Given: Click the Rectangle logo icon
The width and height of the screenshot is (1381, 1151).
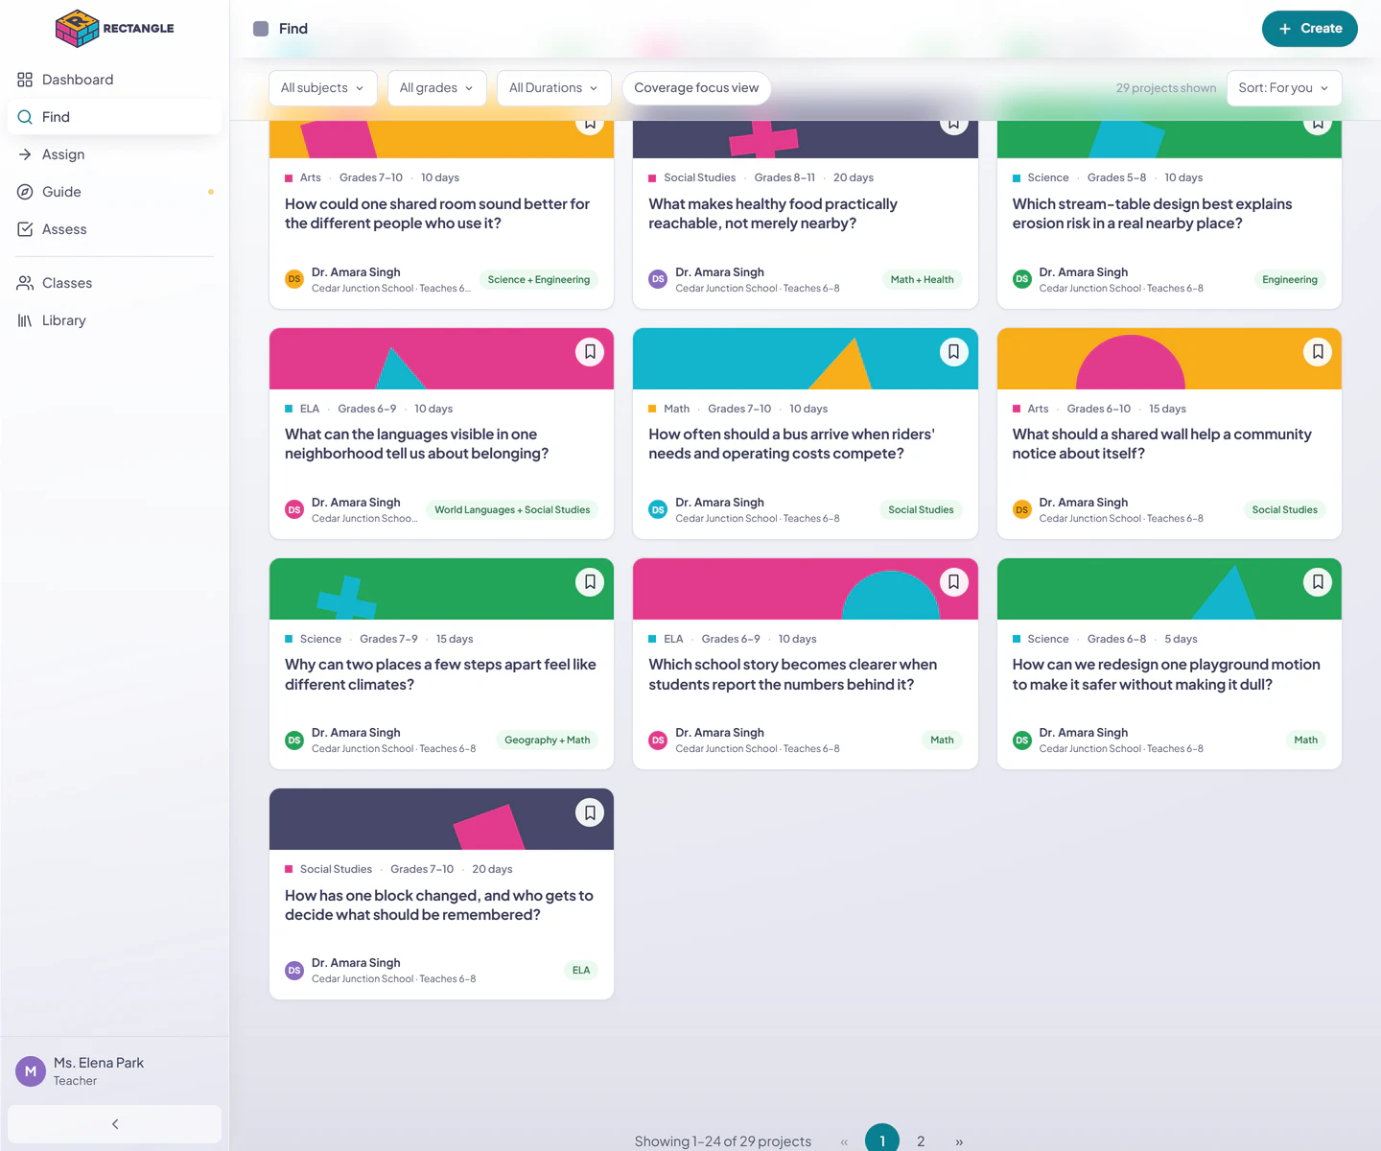Looking at the screenshot, I should (78, 29).
